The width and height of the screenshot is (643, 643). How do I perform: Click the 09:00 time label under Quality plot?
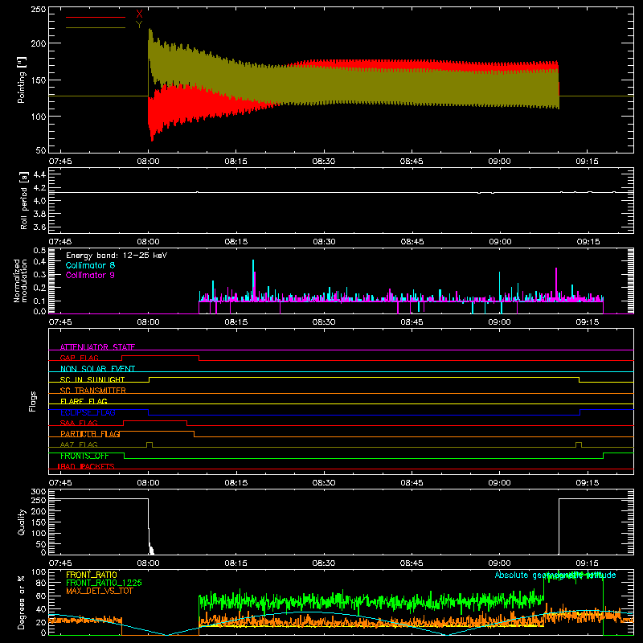499,563
